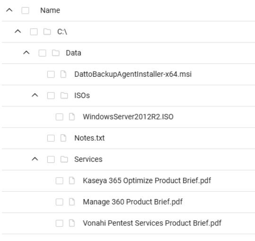Collapse all rows using the header chevron

pos(9,10)
